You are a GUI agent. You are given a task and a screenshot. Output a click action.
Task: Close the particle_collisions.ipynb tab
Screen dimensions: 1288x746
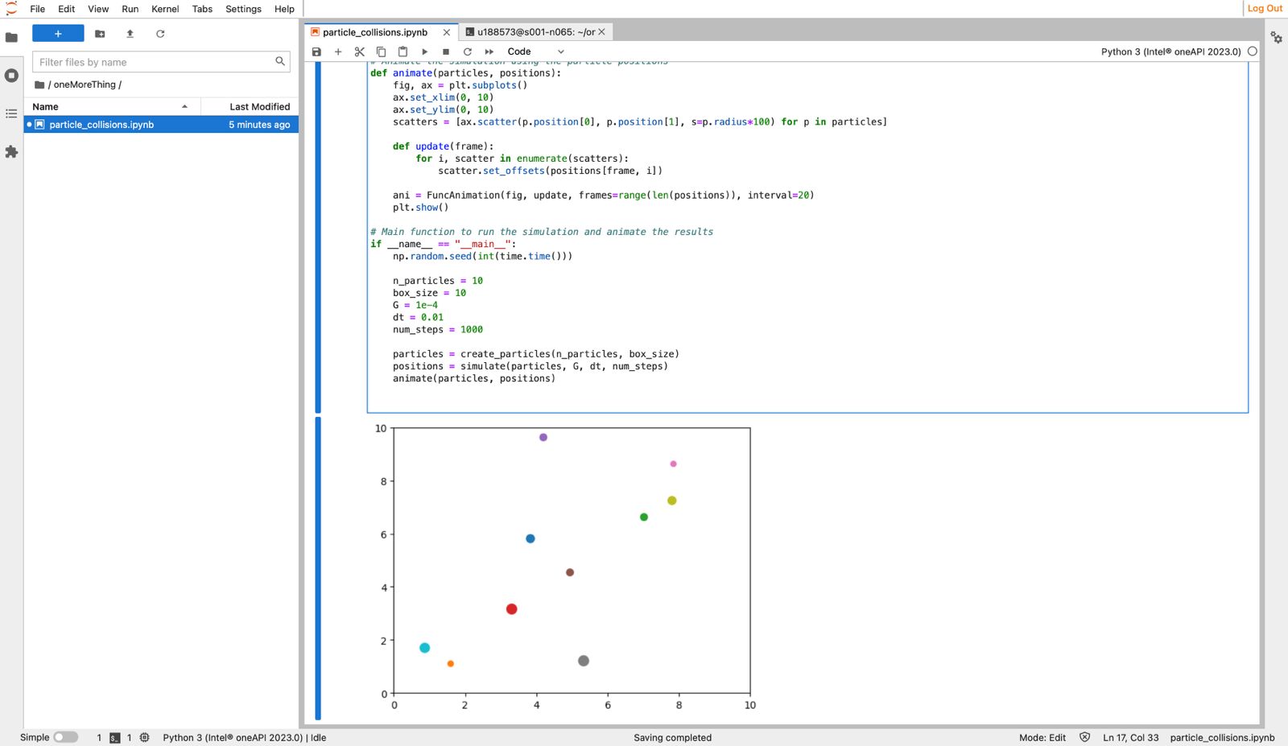click(447, 32)
